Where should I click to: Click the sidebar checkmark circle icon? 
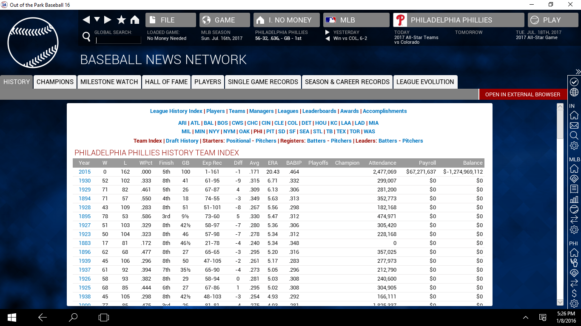pos(574,82)
